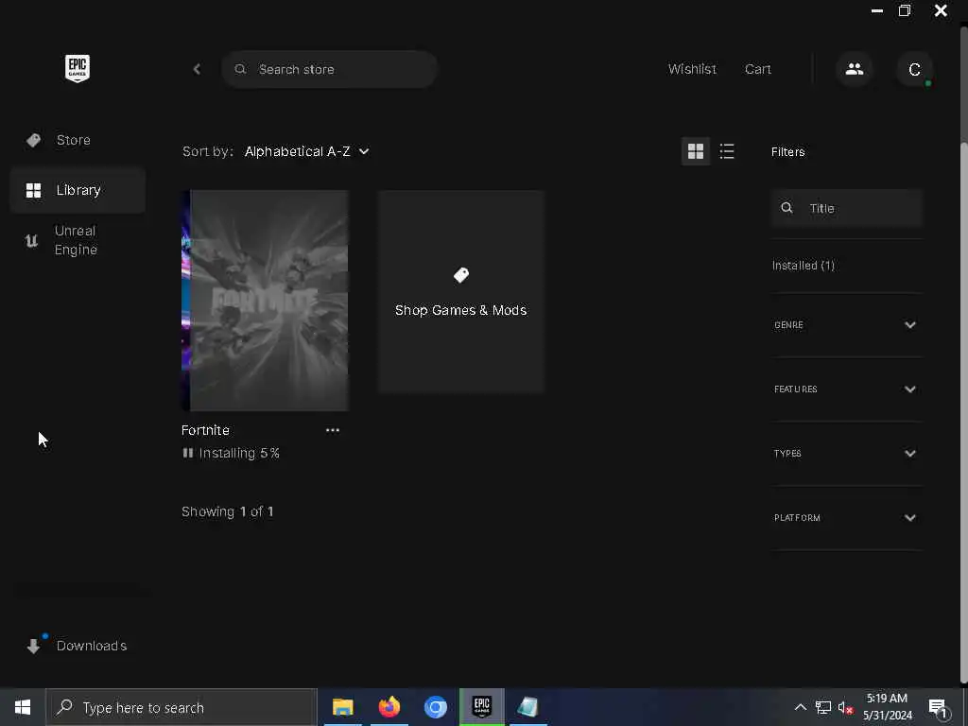Image resolution: width=968 pixels, height=726 pixels.
Task: Show hidden system tray icons
Action: 800,707
